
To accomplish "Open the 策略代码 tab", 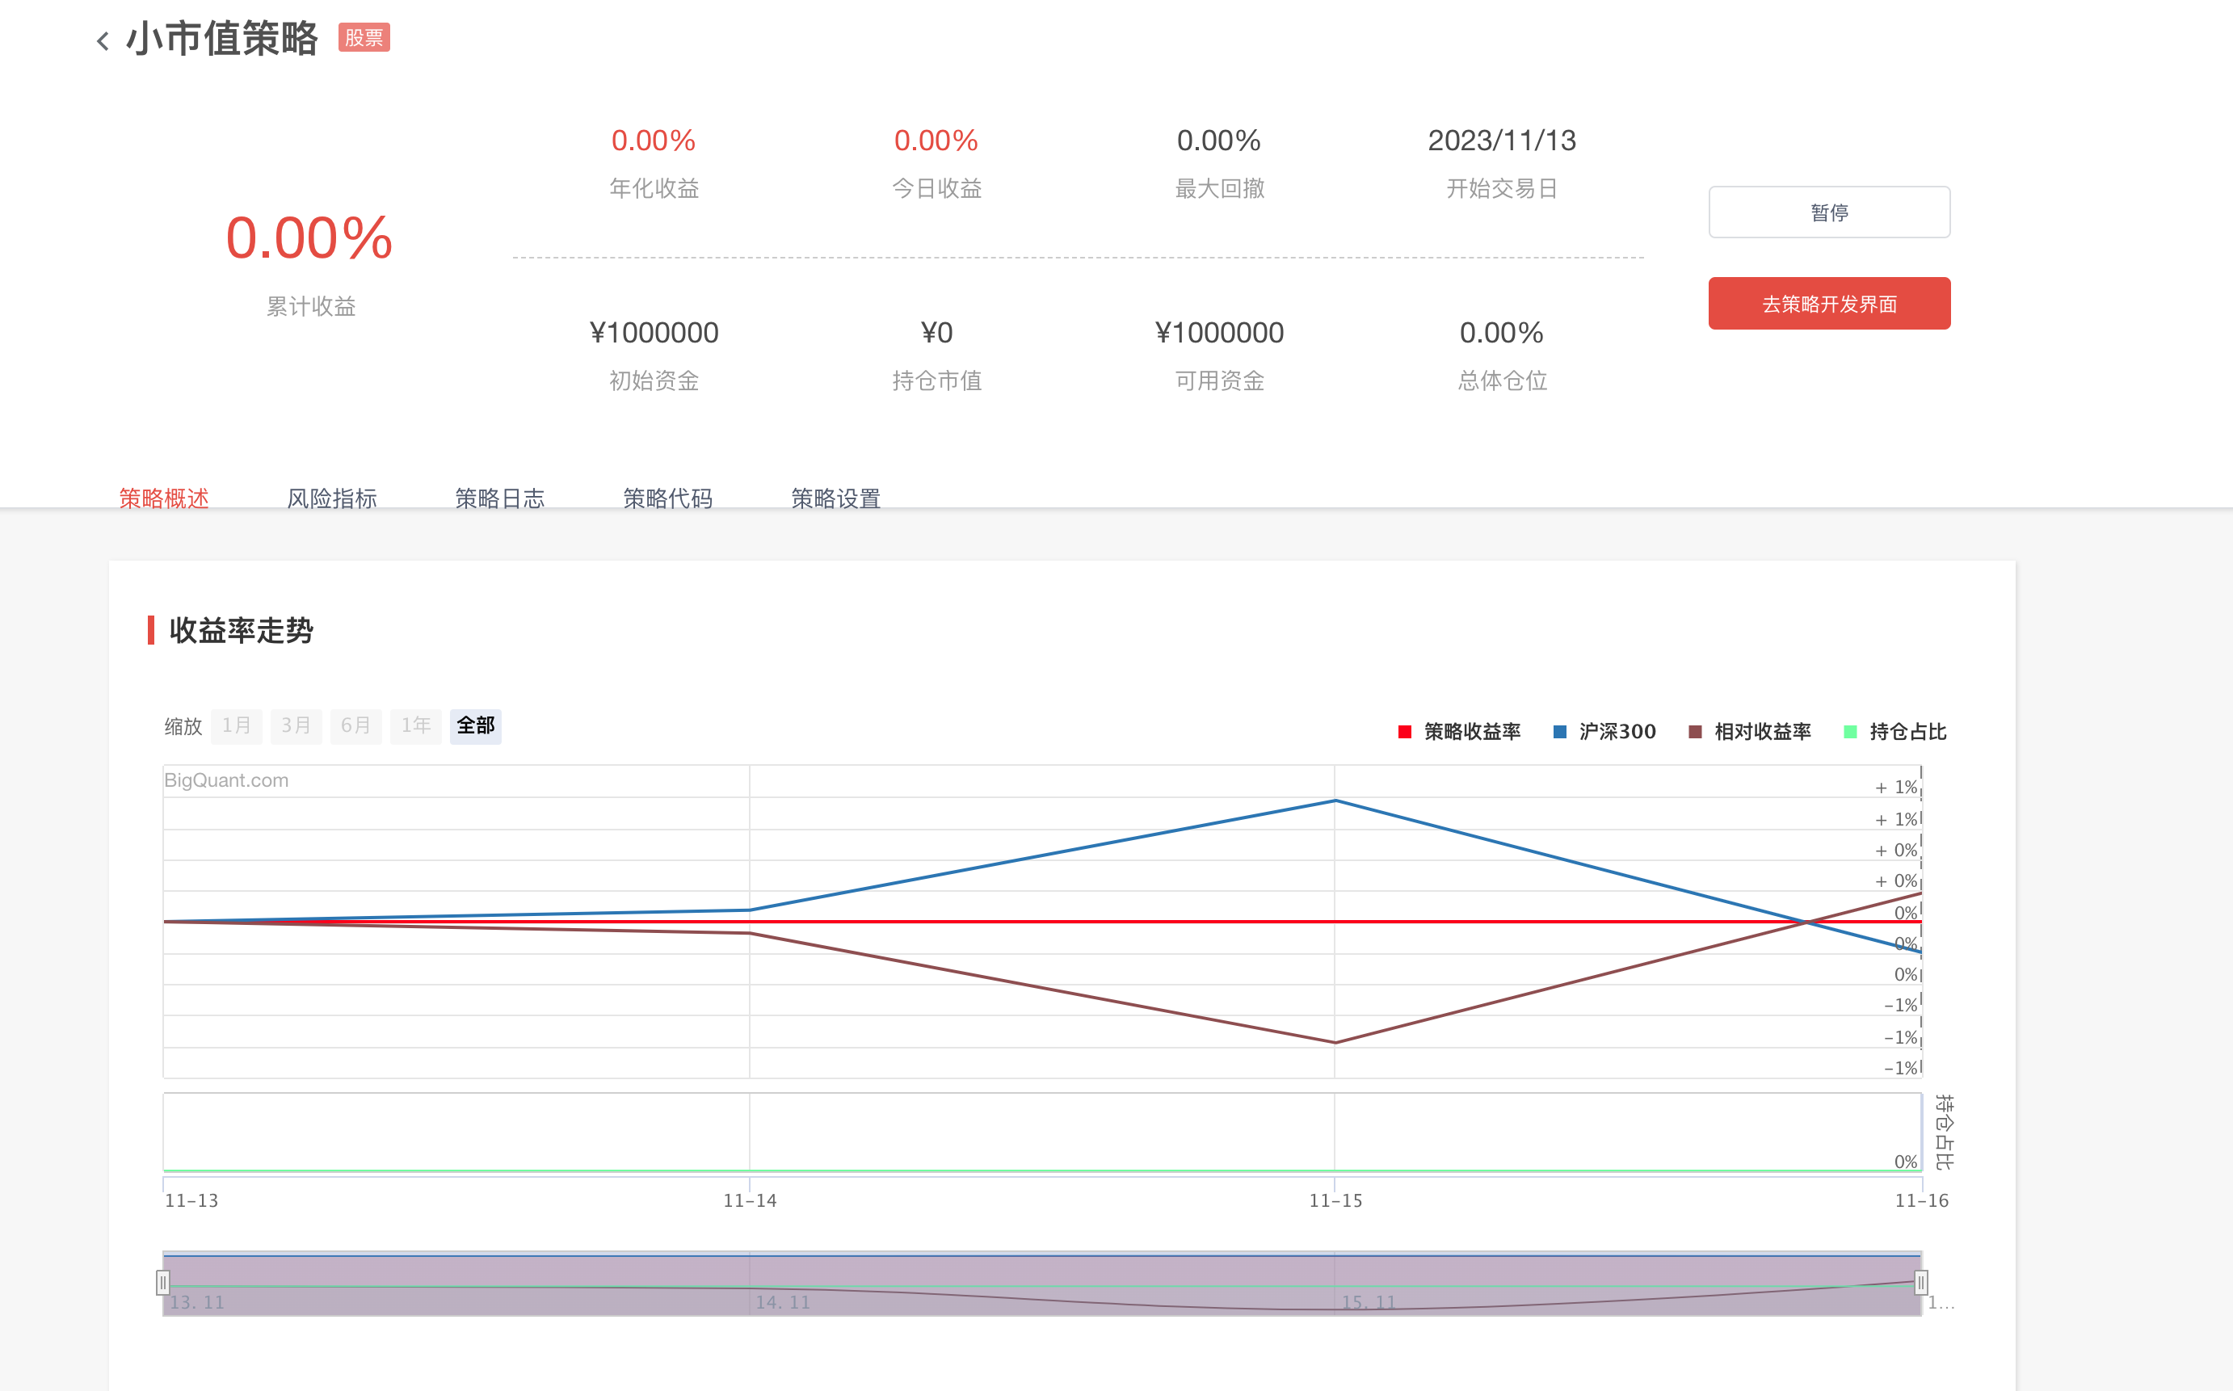I will (667, 498).
